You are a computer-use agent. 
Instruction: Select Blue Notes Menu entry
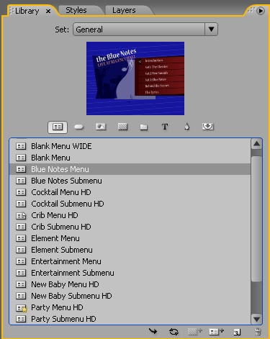tap(130, 169)
